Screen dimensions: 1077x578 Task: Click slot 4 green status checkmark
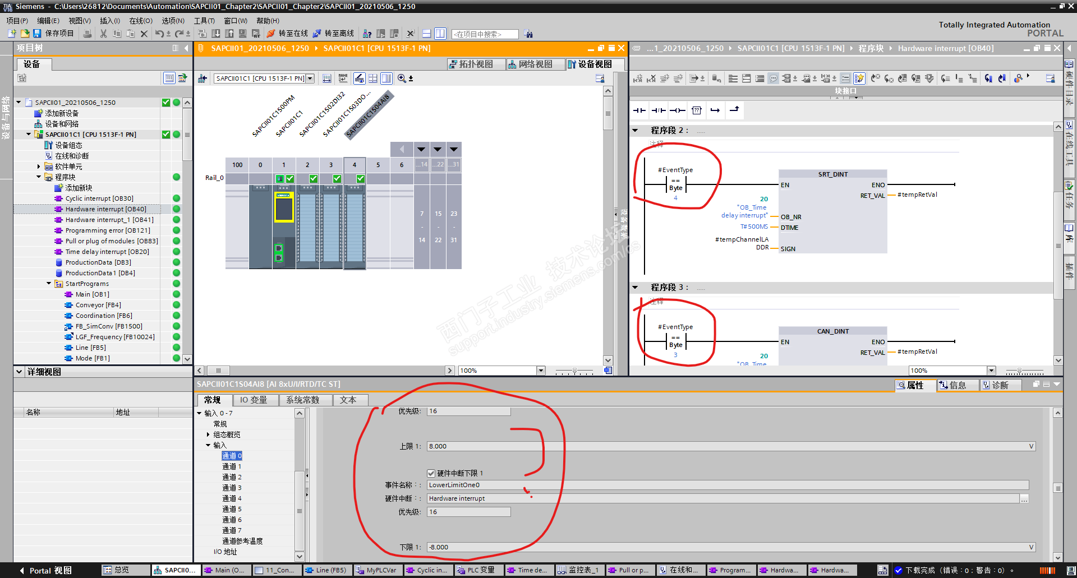361,178
